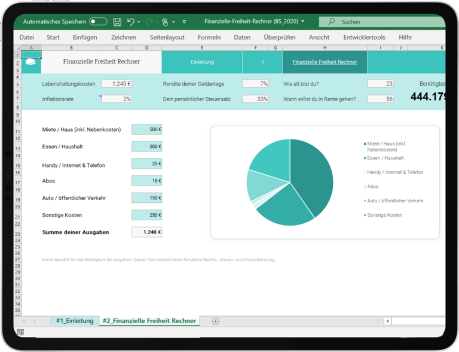Click the Auto / öffentlicher Verkehr legend entry

[x=394, y=201]
